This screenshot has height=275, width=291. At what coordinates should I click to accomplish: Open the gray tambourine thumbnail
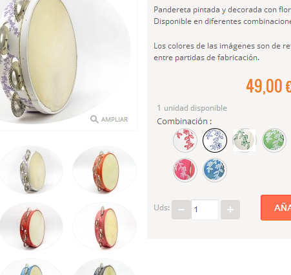click(x=105, y=267)
